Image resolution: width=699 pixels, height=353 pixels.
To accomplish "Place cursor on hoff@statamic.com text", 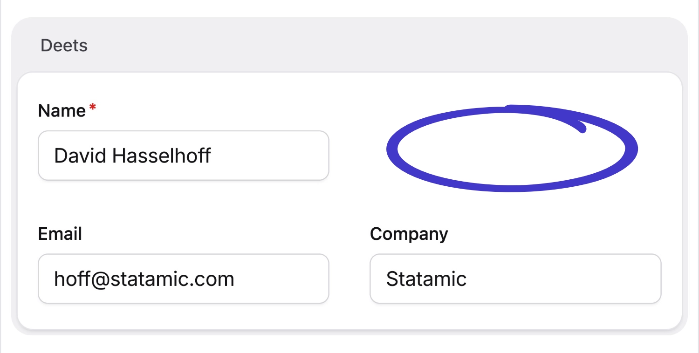I will tap(144, 279).
